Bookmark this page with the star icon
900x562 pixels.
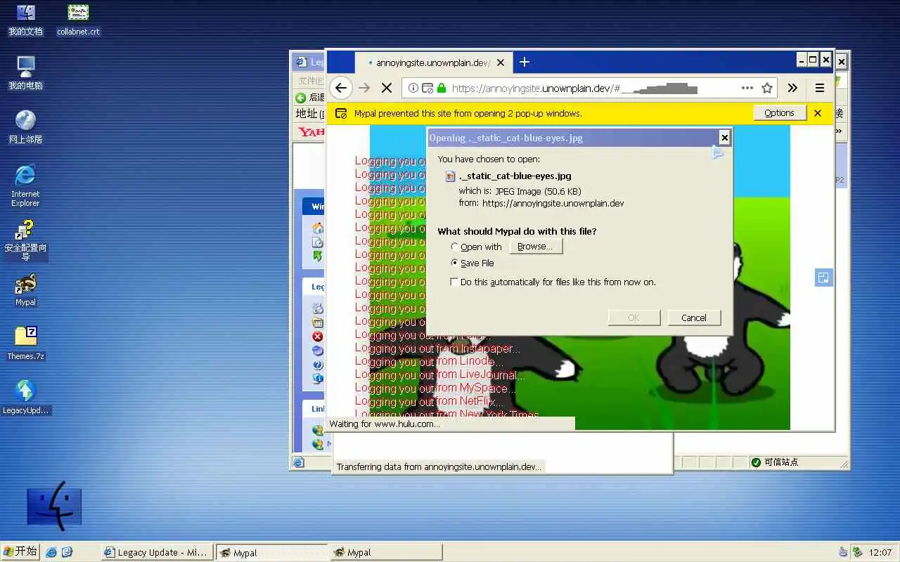(x=767, y=88)
